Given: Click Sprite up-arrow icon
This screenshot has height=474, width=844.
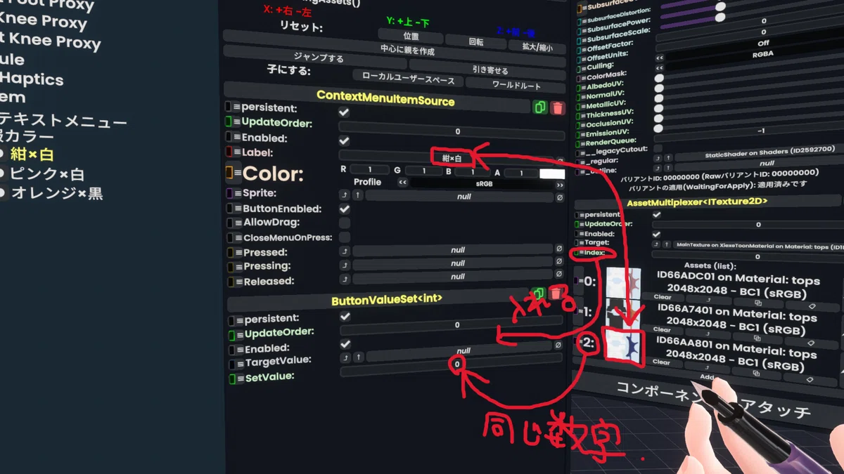Looking at the screenshot, I should coord(357,195).
